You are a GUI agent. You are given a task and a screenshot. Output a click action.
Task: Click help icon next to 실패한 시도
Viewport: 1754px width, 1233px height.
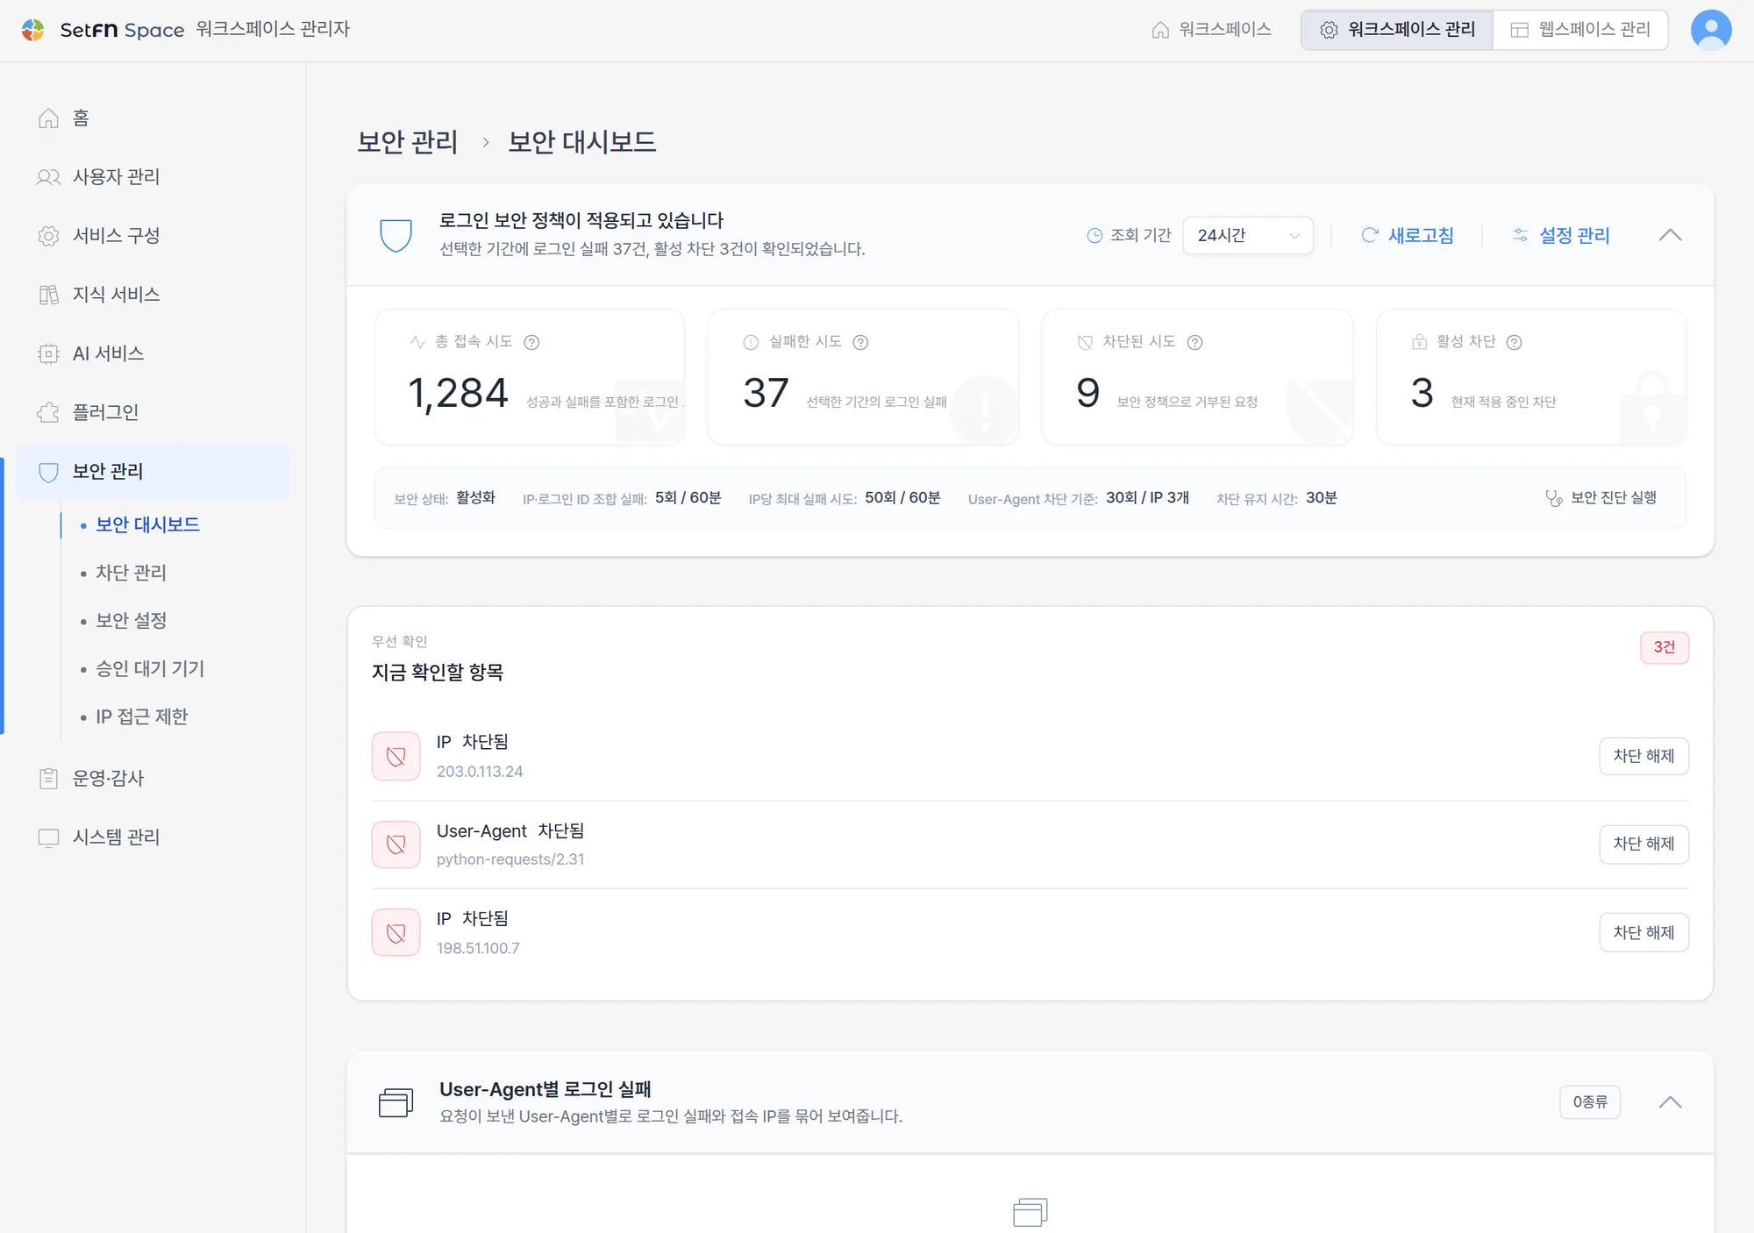(x=860, y=342)
